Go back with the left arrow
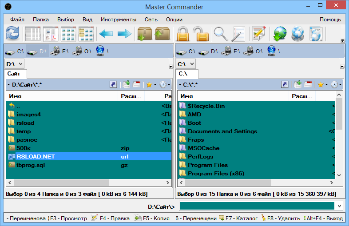This screenshot has height=226, width=349. coord(106,34)
